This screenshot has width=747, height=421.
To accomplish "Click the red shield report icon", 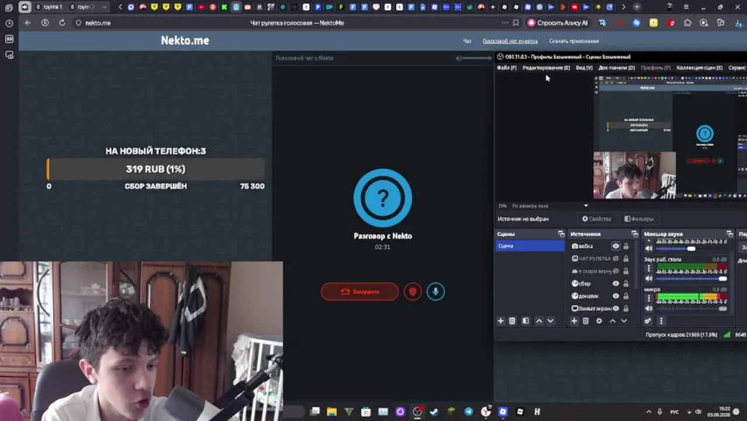I will (413, 291).
